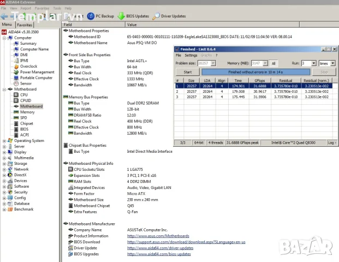This screenshot has width=339, height=262.
Task: Expand the Display tree node
Action: 4,152
